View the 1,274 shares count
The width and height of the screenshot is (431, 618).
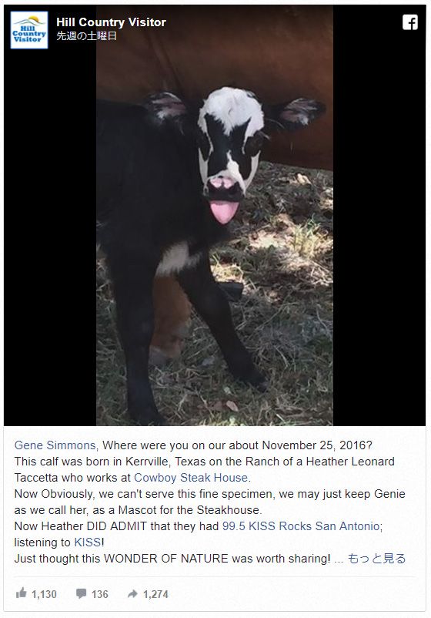pos(155,594)
